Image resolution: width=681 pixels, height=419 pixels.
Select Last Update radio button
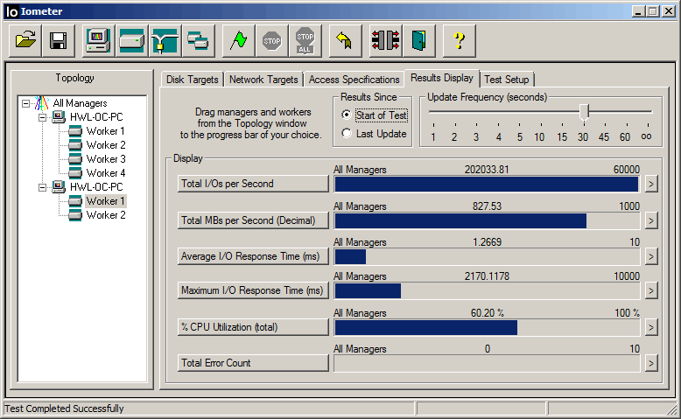point(346,133)
